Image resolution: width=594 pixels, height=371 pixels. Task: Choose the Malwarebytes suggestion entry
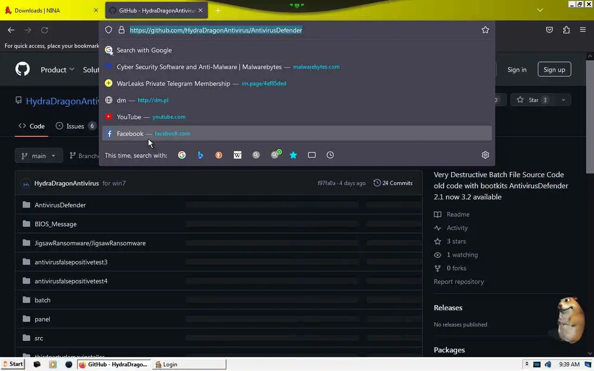(297, 67)
